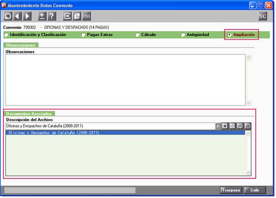Click the Documentos Asociados tab header
Screen dimensions: 276x198
click(x=29, y=114)
